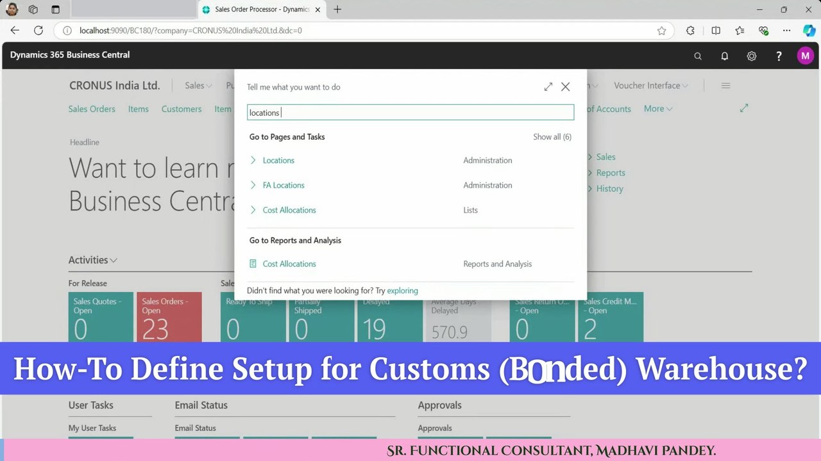Open the Sales dropdown menu
This screenshot has width=821, height=461.
(198, 86)
